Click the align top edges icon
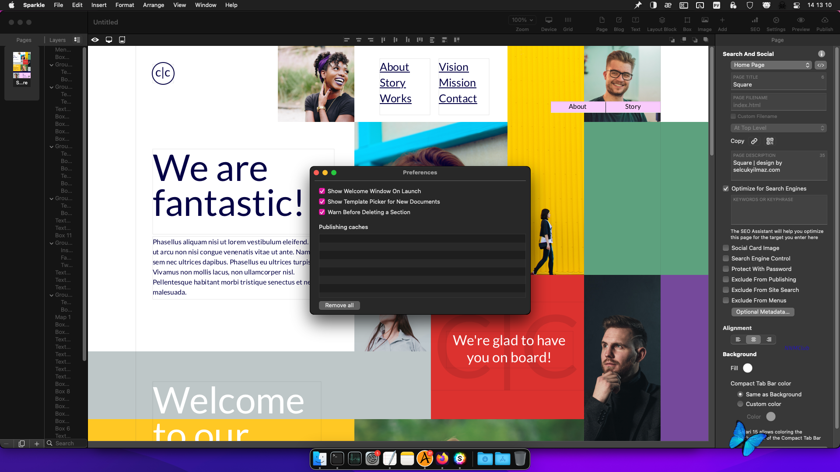The width and height of the screenshot is (840, 472). [383, 40]
